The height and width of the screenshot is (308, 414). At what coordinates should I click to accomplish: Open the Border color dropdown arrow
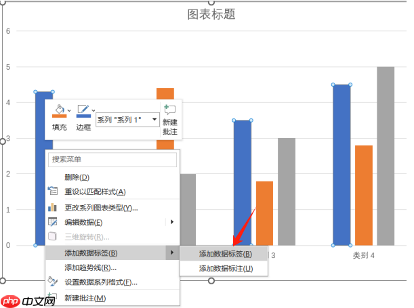pyautogui.click(x=94, y=110)
